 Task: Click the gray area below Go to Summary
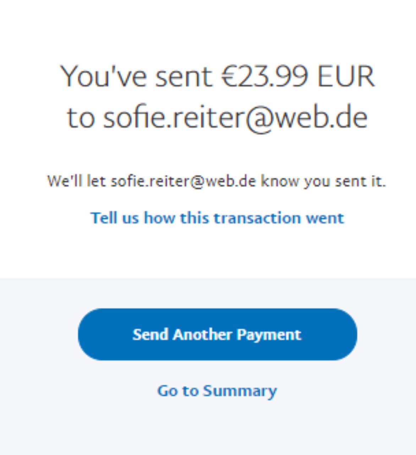(208, 430)
